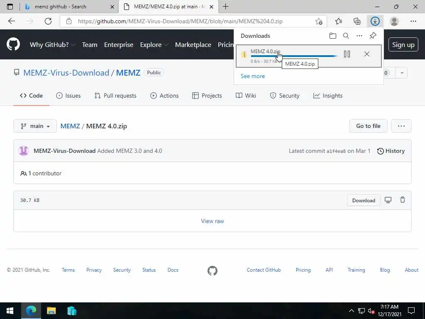425x319 pixels.
Task: Click the browser Downloads toolbar icon
Action: tap(375, 21)
